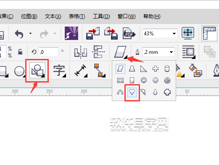Screen dimensions: 219x165
Task: Click mirror horizontally button
Action: point(81,52)
